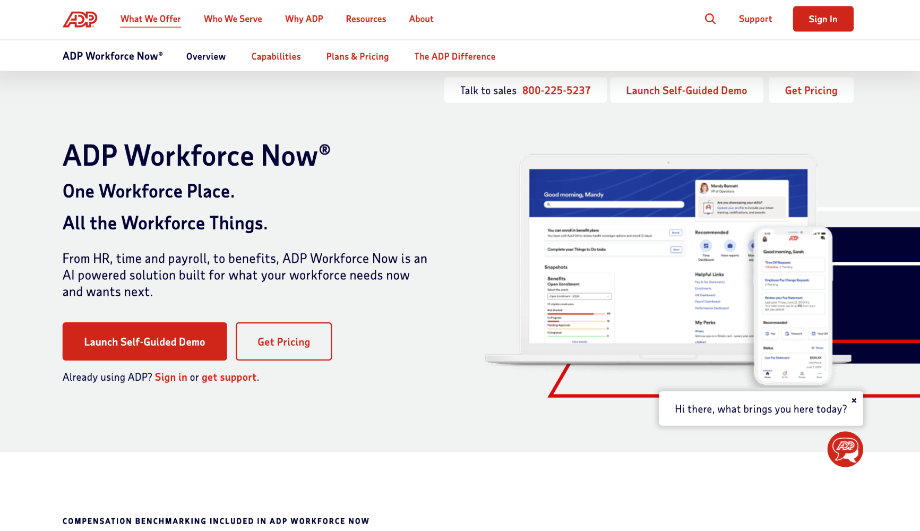Click Launch Self-Guided Demo in top bar
920x531 pixels.
686,90
